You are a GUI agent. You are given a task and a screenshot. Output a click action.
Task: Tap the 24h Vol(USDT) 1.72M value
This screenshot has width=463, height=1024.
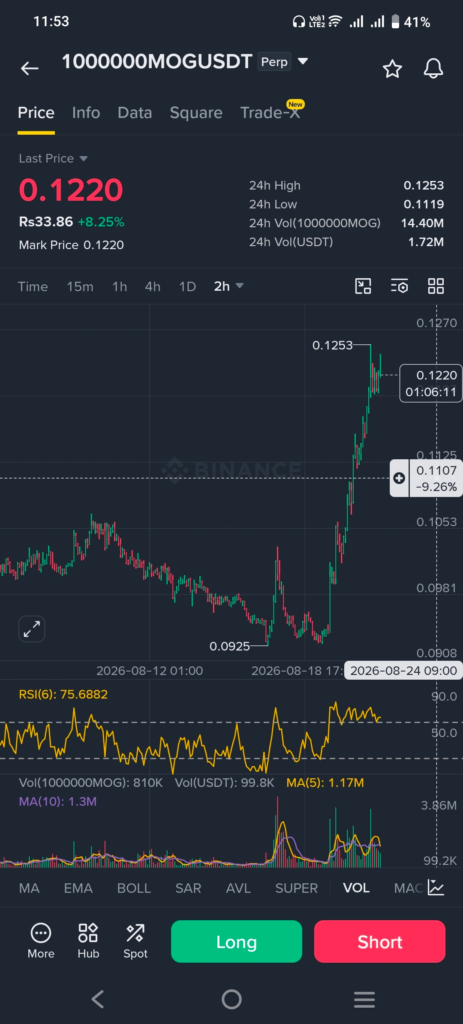pyautogui.click(x=426, y=242)
